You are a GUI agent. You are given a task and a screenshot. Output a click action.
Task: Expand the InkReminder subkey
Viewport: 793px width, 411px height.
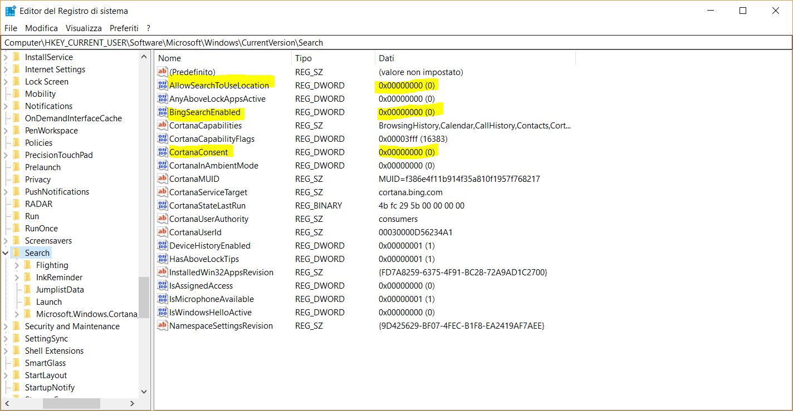coord(17,278)
